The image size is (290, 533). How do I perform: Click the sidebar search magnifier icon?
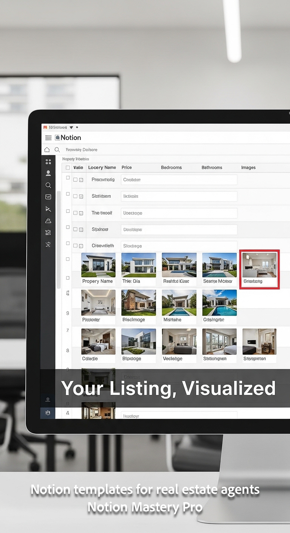[48, 185]
